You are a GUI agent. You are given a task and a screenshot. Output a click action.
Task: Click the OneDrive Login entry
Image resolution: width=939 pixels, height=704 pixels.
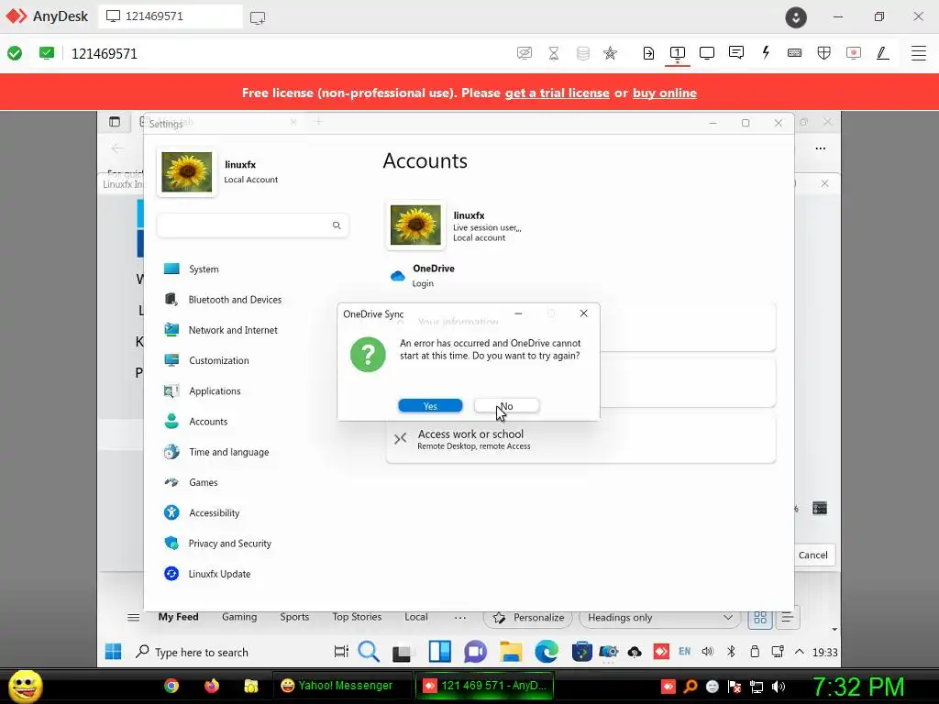422,275
